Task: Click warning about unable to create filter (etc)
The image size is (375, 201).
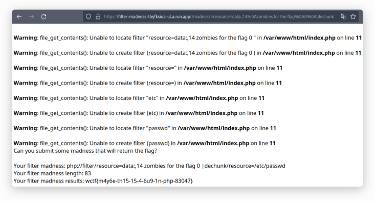Action: 139,113
